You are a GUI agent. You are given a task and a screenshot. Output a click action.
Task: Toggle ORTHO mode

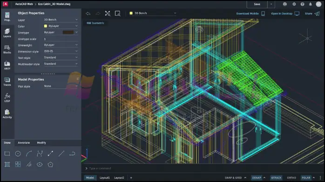[291, 178]
